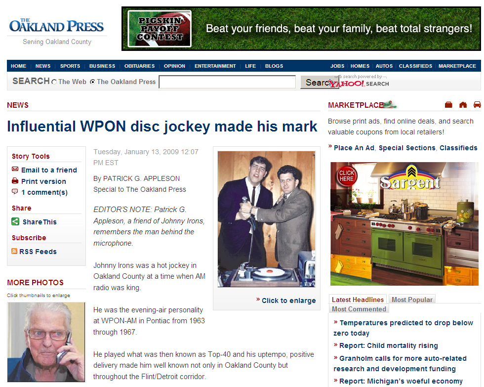
Task: Click the Email to a friend envelope icon
Action: click(x=15, y=169)
